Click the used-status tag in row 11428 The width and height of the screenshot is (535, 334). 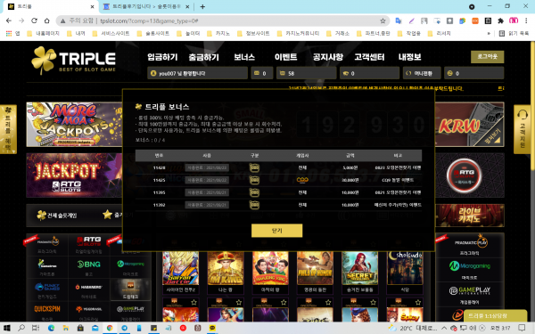[x=207, y=167]
